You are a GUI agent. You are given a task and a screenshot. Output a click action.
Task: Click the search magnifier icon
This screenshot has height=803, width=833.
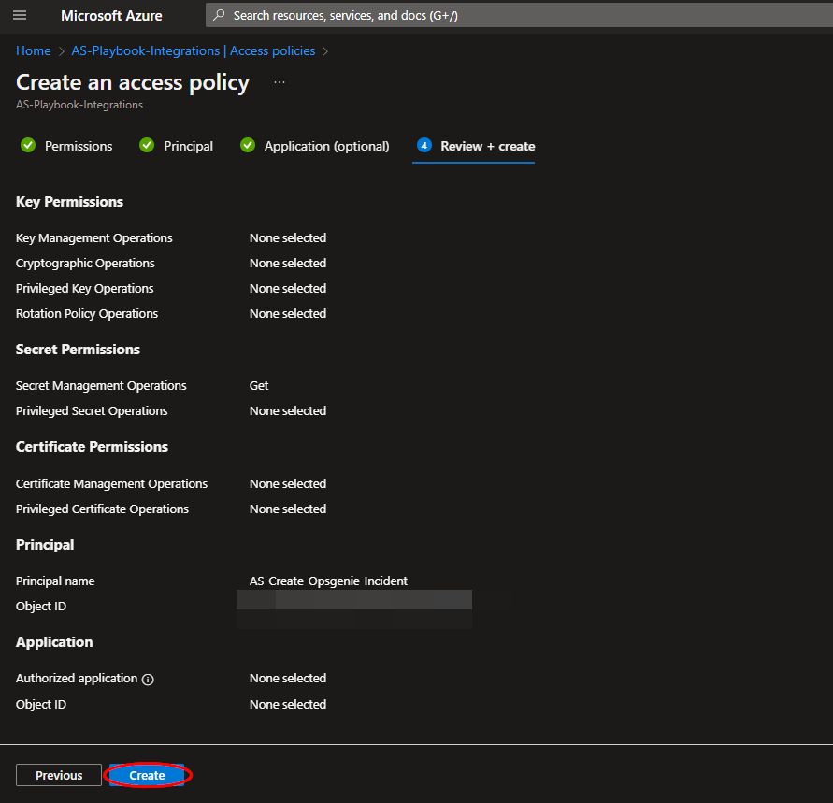click(219, 15)
